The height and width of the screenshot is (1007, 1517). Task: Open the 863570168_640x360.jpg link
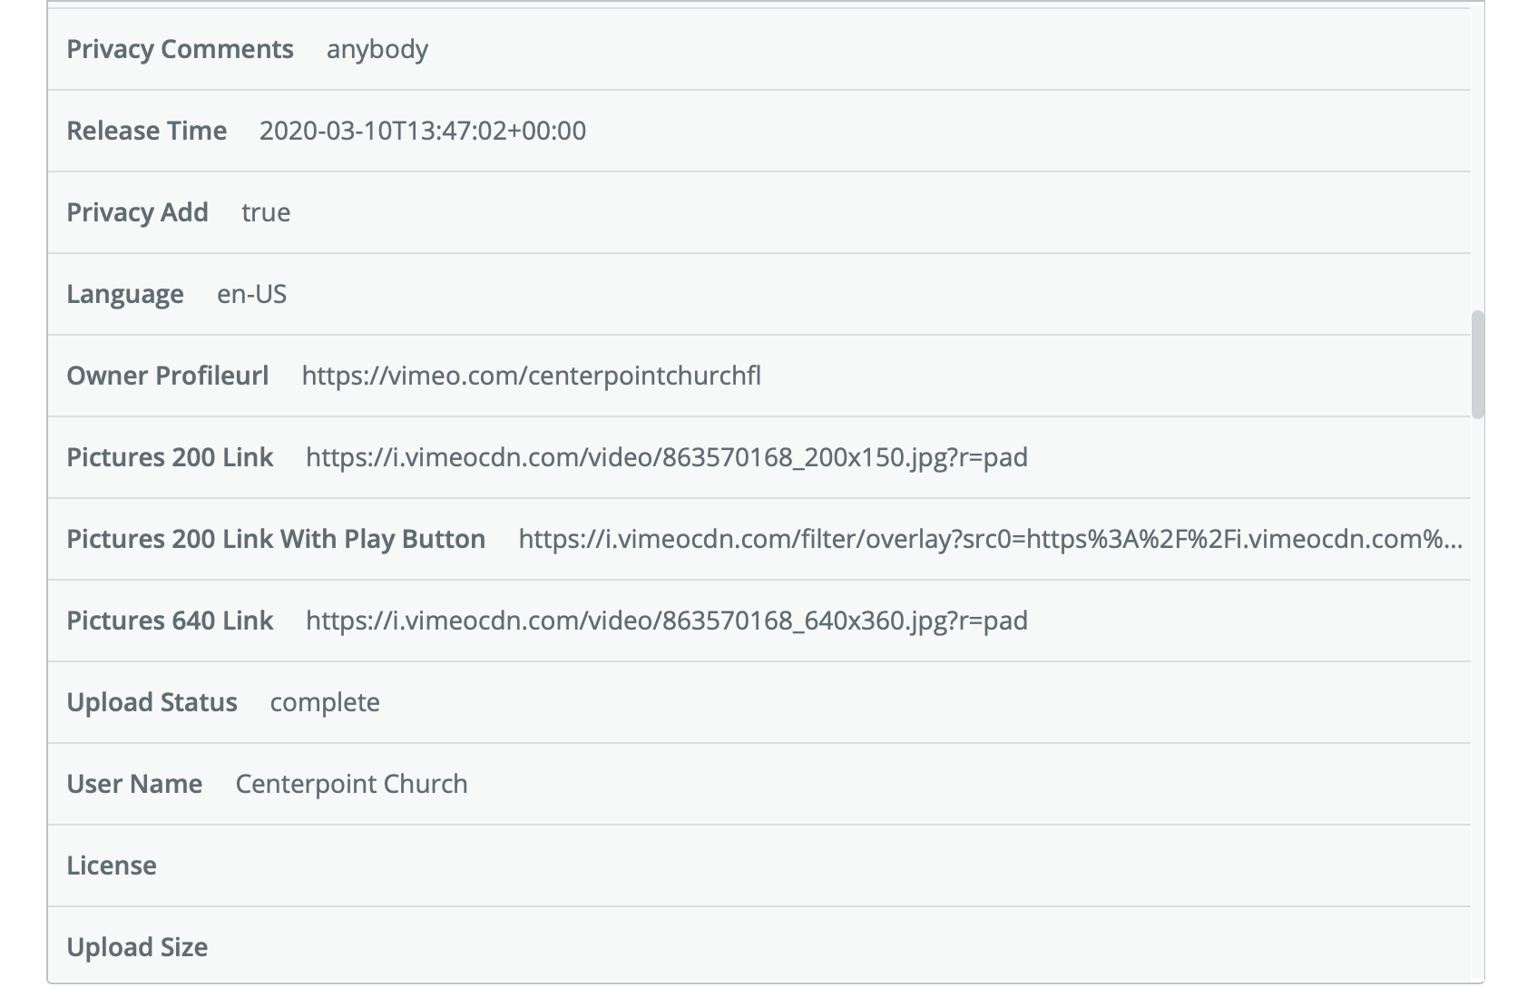[x=667, y=621]
